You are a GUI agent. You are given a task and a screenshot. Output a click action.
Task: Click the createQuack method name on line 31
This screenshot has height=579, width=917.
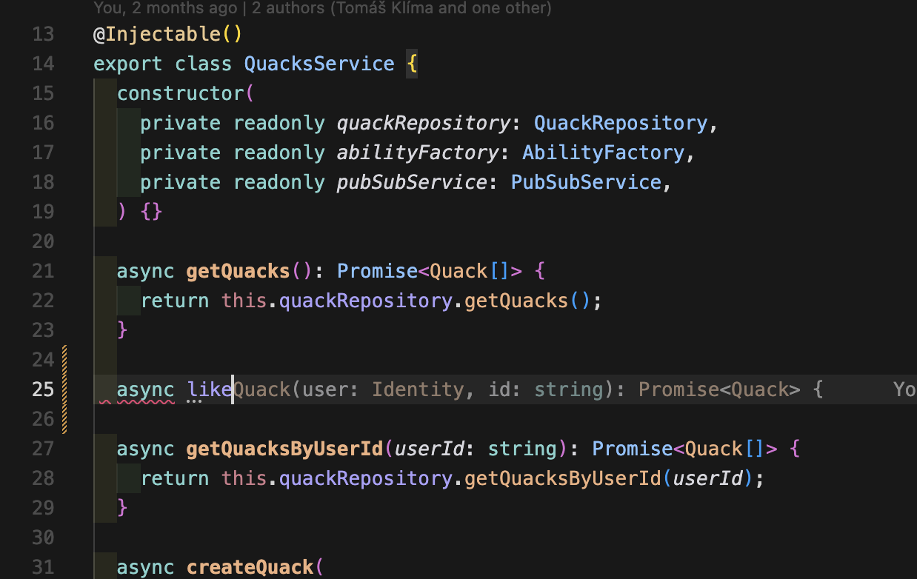[x=250, y=567]
